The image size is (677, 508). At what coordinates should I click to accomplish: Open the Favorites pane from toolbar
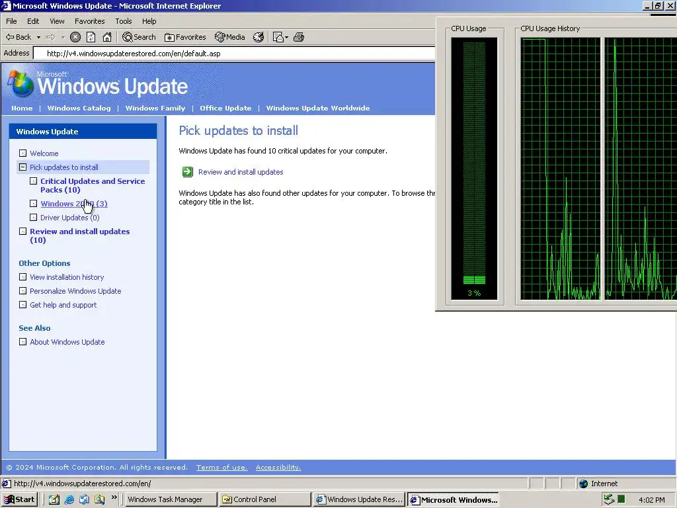(x=185, y=37)
